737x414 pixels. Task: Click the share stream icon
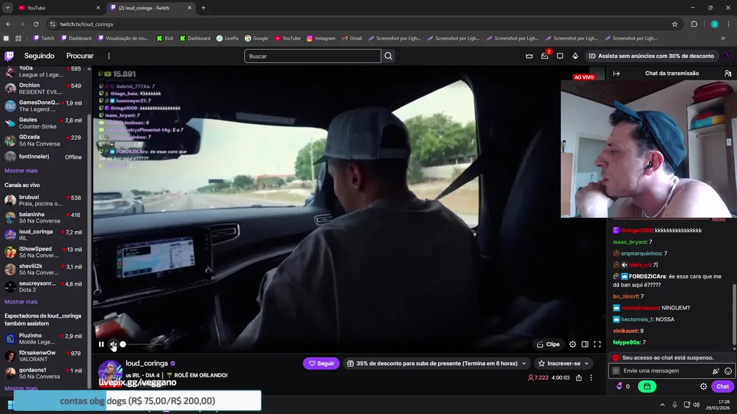tap(579, 378)
